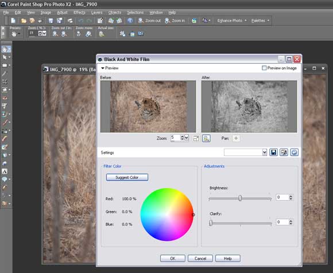
Task: Open the Edit menu
Action: (x=18, y=13)
